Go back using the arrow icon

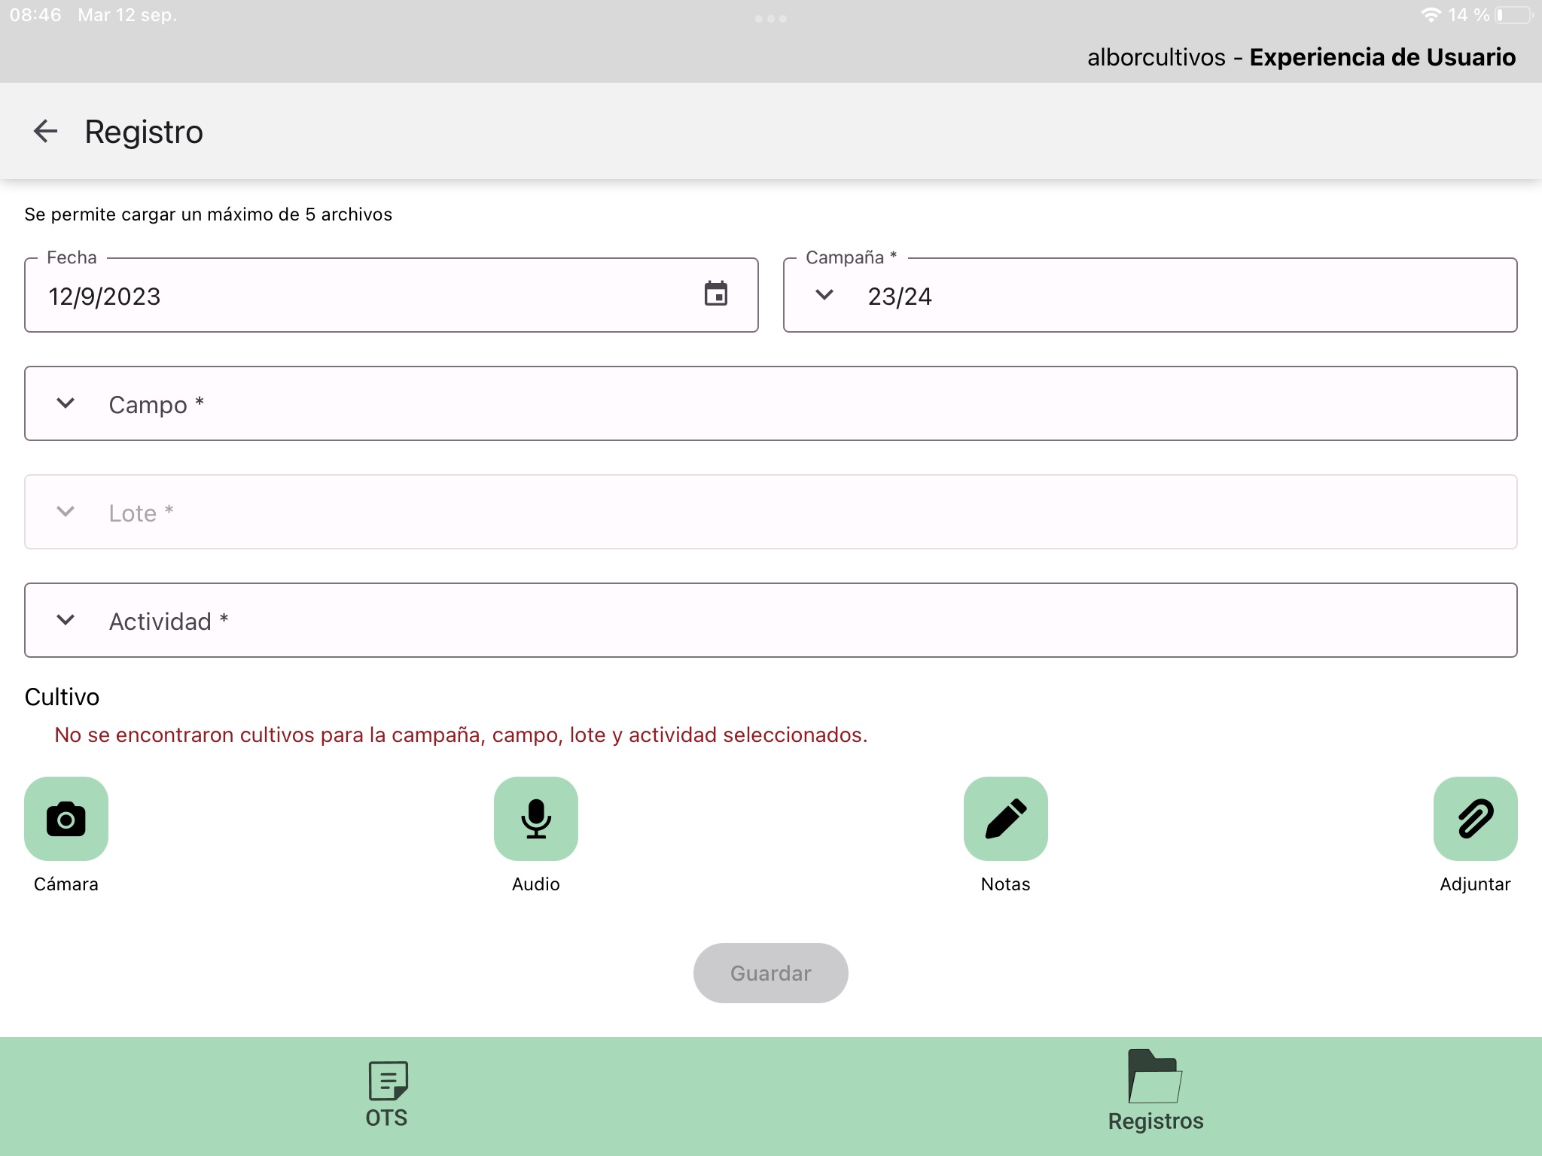point(45,131)
